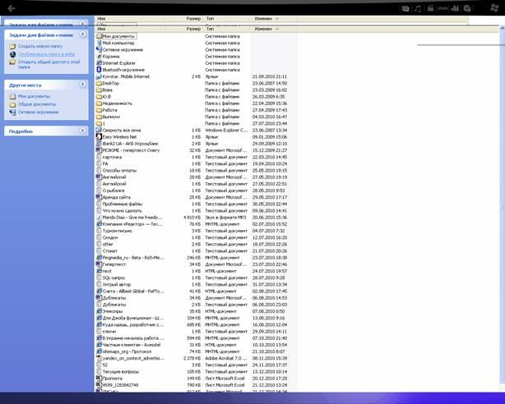Select the file named other
The height and width of the screenshot is (404, 505).
pyautogui.click(x=108, y=244)
